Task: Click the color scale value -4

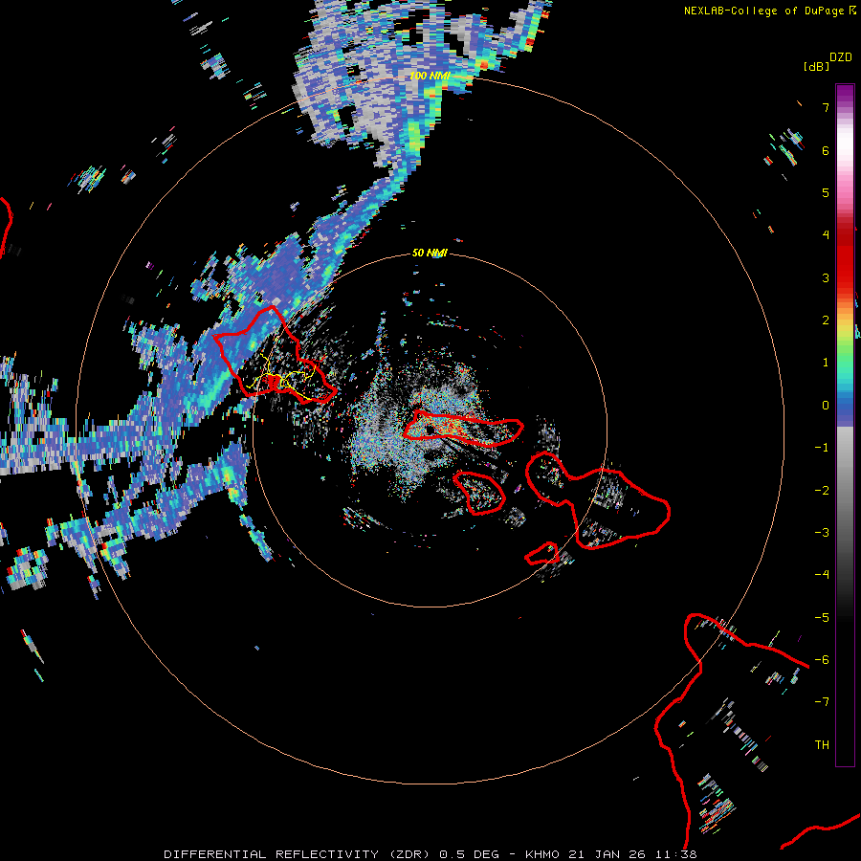Action: pyautogui.click(x=822, y=575)
